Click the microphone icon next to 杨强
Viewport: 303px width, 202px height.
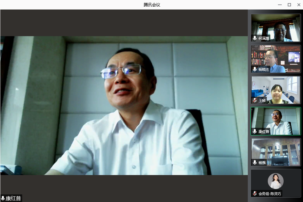coord(254,162)
